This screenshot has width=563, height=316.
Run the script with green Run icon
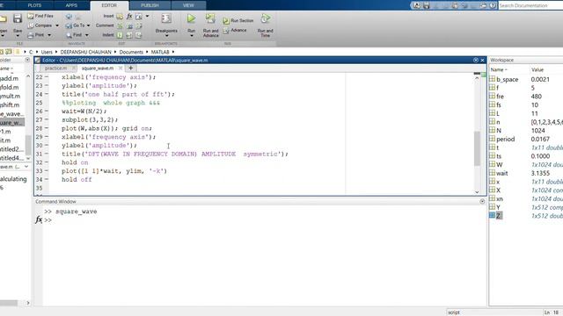[192, 18]
